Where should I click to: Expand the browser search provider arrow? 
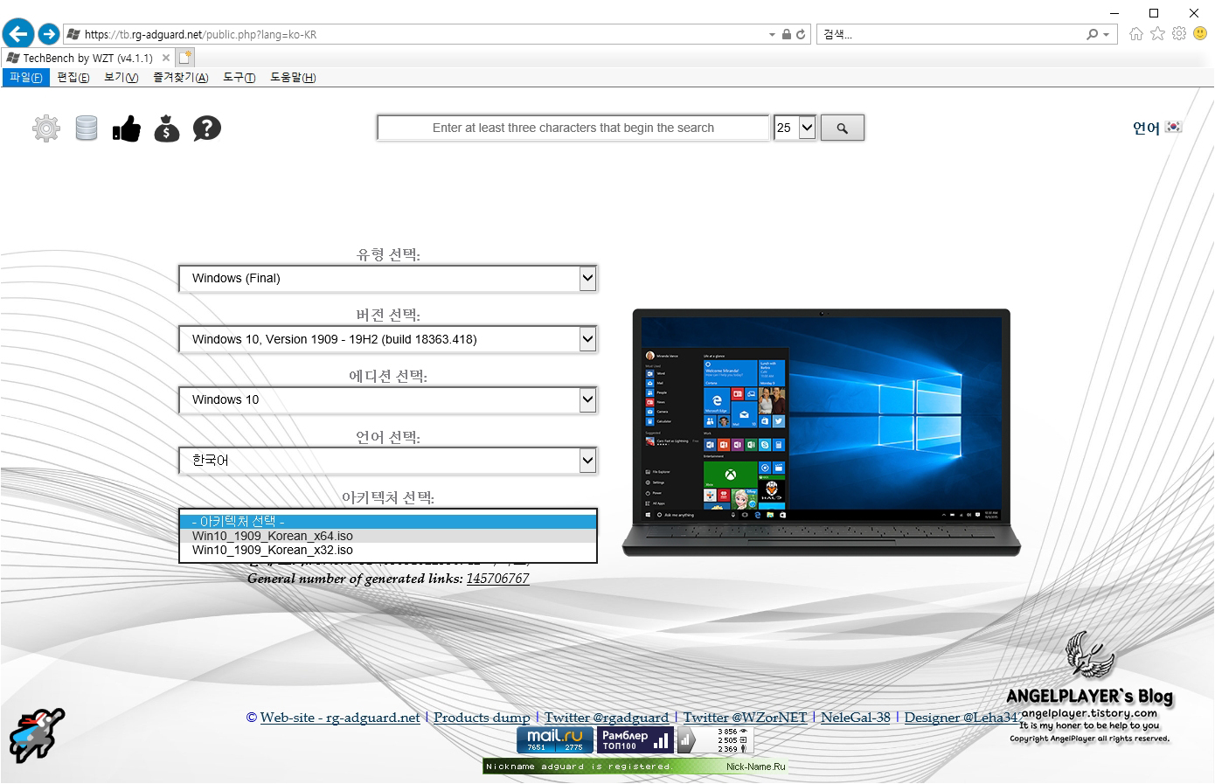pyautogui.click(x=1107, y=35)
